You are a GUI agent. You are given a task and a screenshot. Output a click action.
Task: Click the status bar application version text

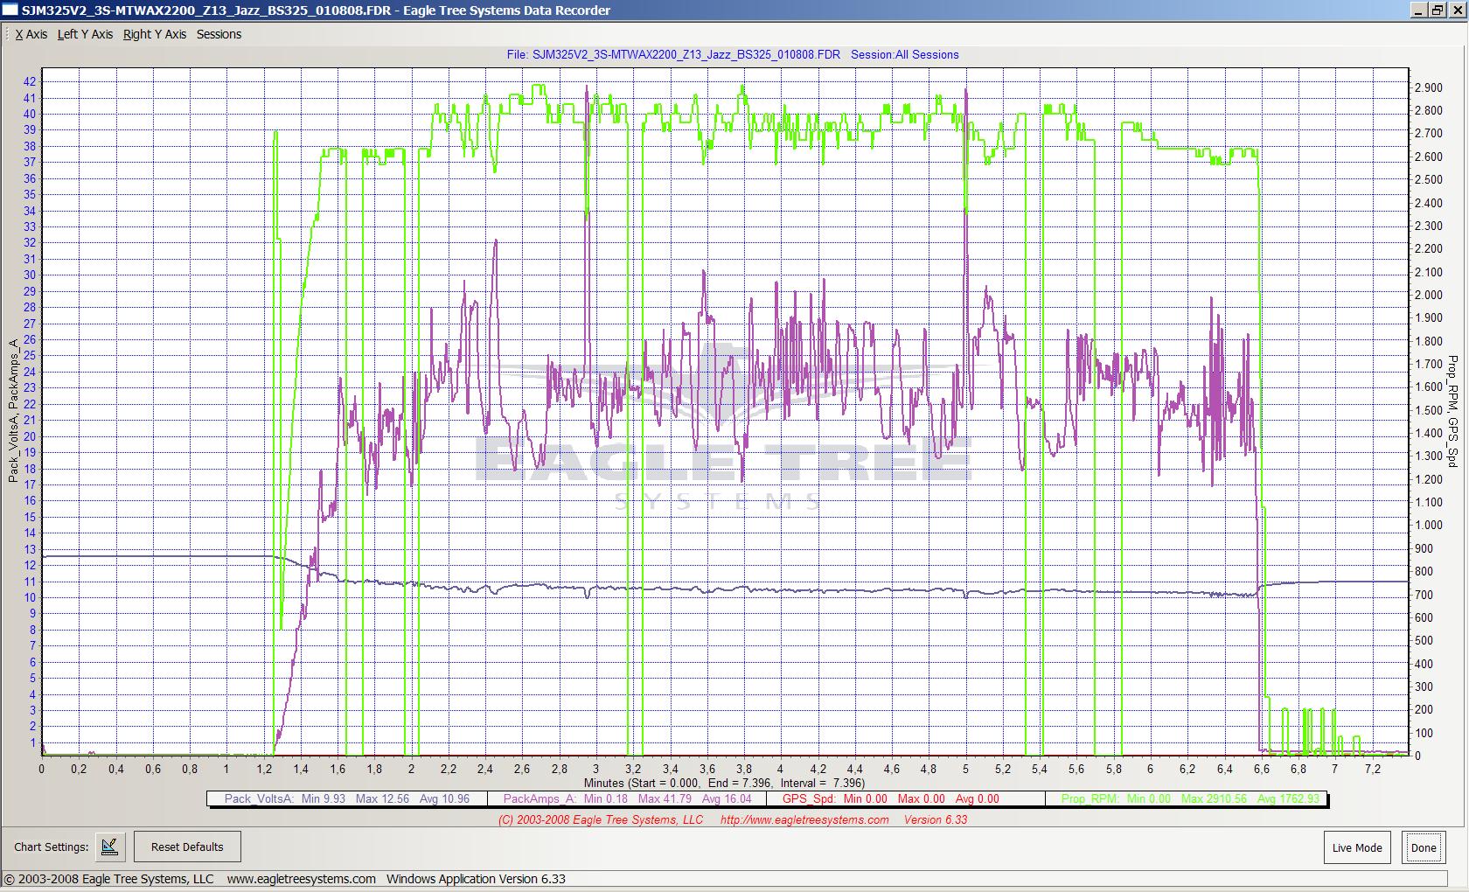476,879
